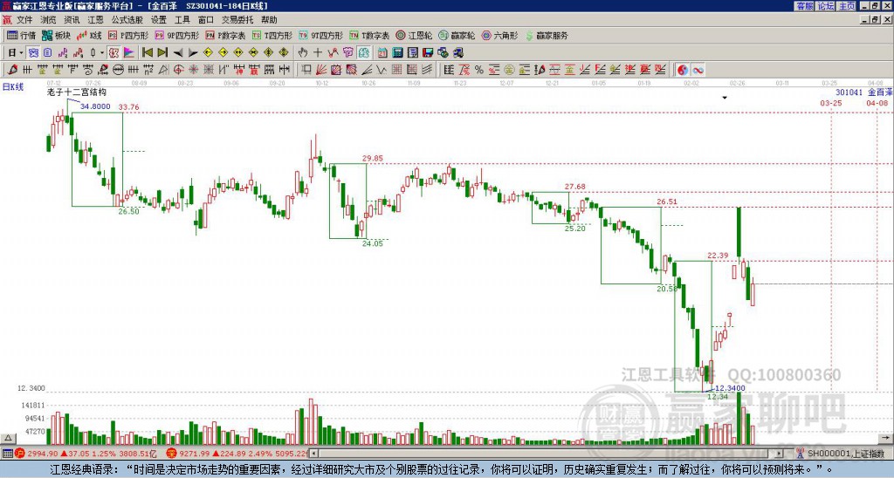Click the small triangle volume panel expander
The height and width of the screenshot is (478, 894).
tap(7, 438)
